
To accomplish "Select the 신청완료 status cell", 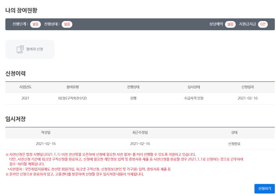I will [234, 144].
